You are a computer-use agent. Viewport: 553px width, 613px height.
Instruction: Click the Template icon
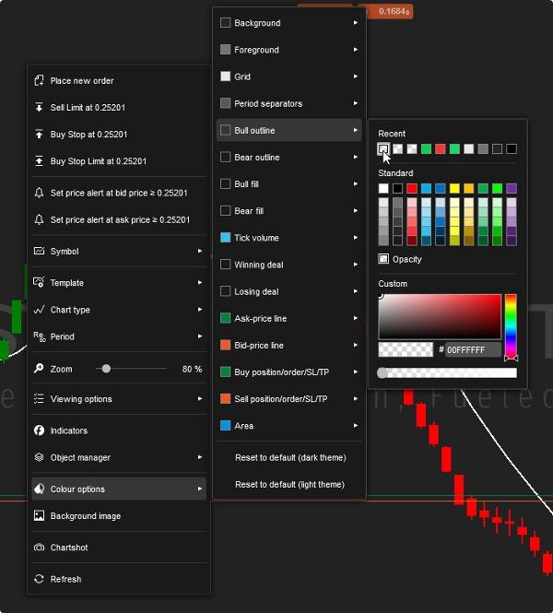[39, 282]
